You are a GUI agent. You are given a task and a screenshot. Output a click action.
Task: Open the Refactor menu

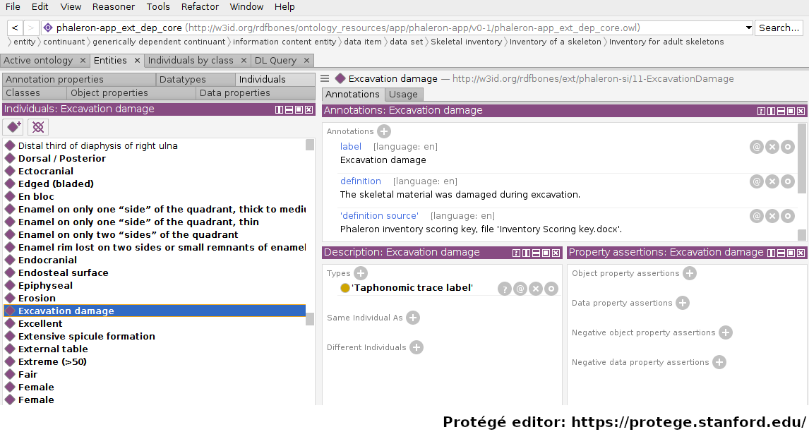(200, 7)
